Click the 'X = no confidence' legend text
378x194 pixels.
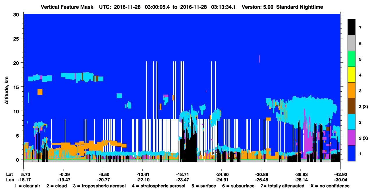coord(330,186)
